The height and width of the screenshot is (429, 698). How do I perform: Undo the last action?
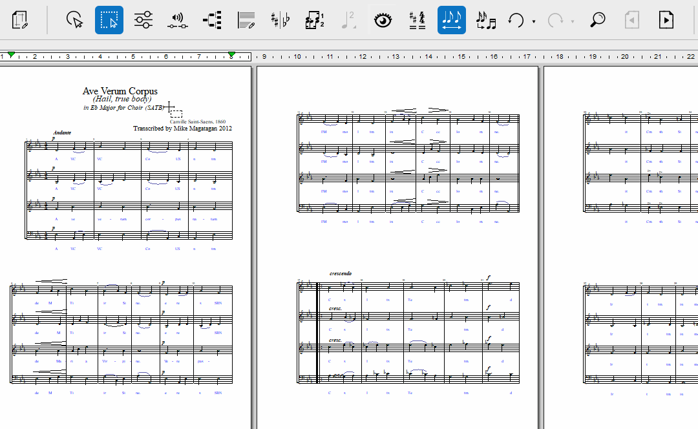[516, 20]
